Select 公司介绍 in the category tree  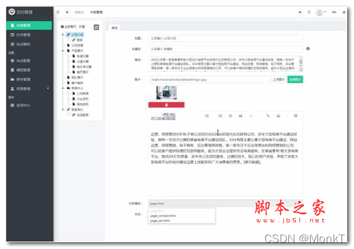click(77, 35)
